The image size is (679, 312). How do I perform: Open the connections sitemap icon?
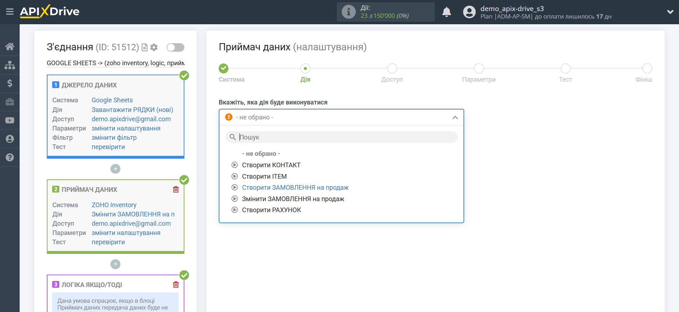tap(10, 65)
